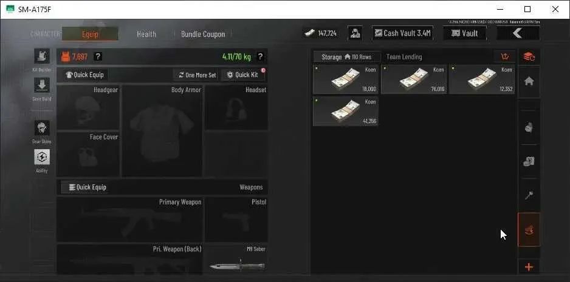Switch to the Equip tab
Image resolution: width=570 pixels, height=282 pixels.
coord(90,34)
